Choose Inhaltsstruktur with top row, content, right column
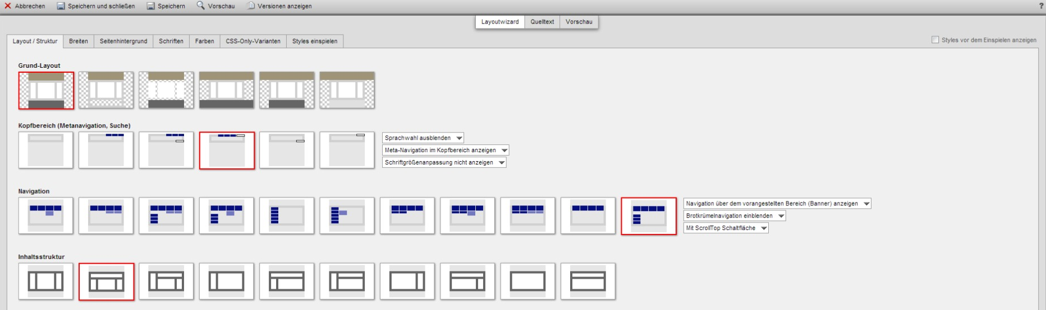This screenshot has height=310, width=1046. pos(467,281)
